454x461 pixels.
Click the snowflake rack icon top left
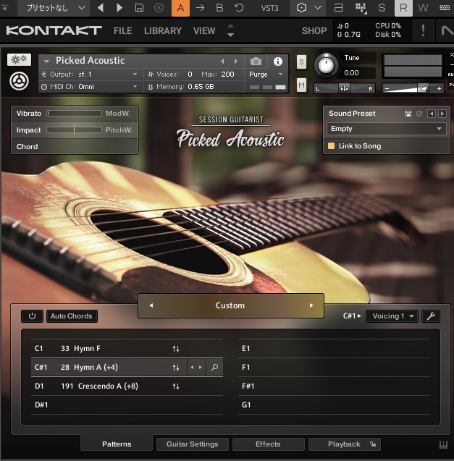coord(19,59)
